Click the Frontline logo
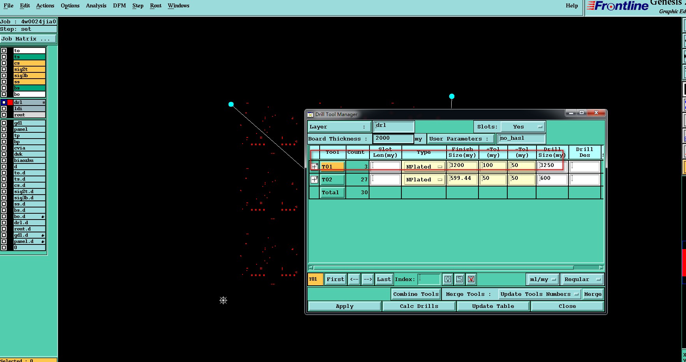The height and width of the screenshot is (362, 686). point(617,6)
